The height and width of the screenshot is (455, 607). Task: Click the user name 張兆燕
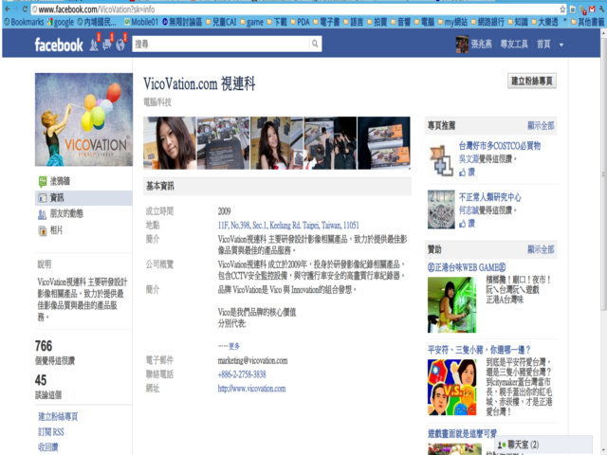(482, 45)
